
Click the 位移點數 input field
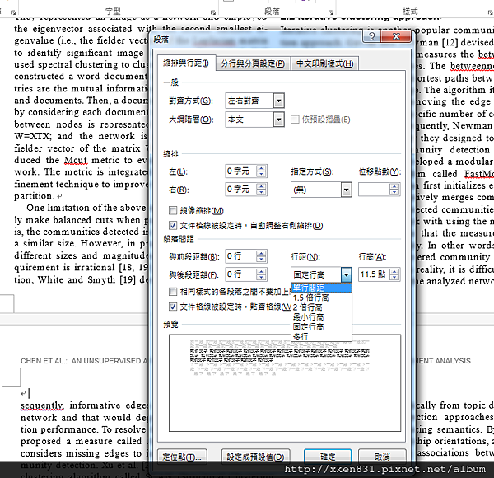[374, 190]
